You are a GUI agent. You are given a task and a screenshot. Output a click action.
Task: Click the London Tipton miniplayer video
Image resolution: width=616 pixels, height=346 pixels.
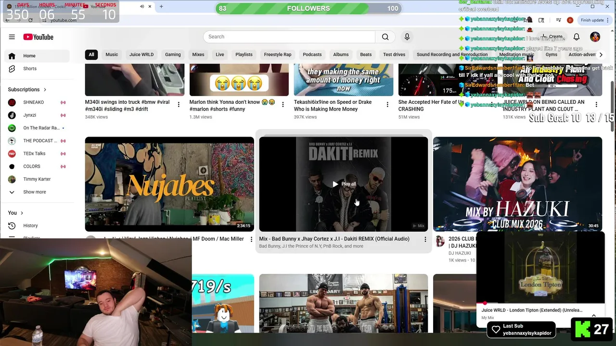[540, 268]
